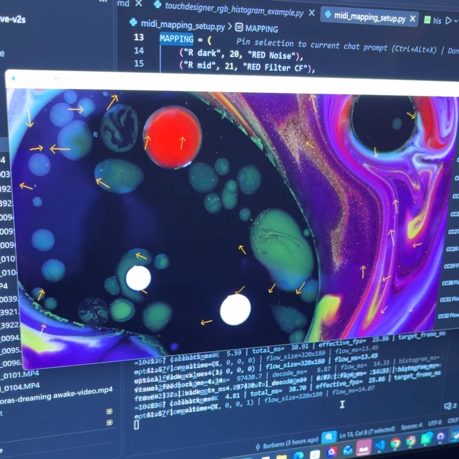Close the tab ending in md
This screenshot has width=459, height=459.
[x=139, y=3]
